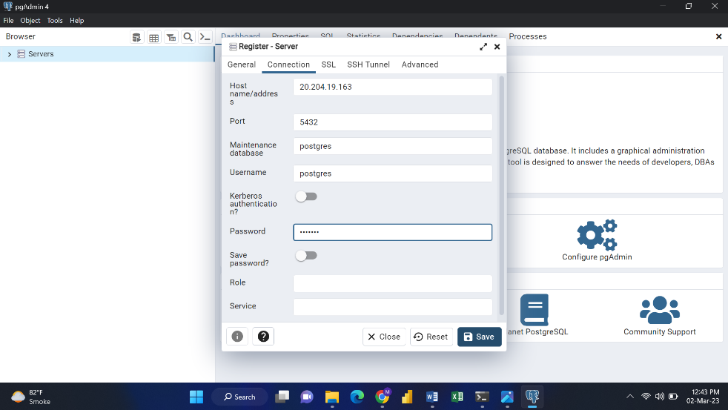Open the Chat camera icon on taskbar
Image resolution: width=728 pixels, height=410 pixels.
[307, 397]
